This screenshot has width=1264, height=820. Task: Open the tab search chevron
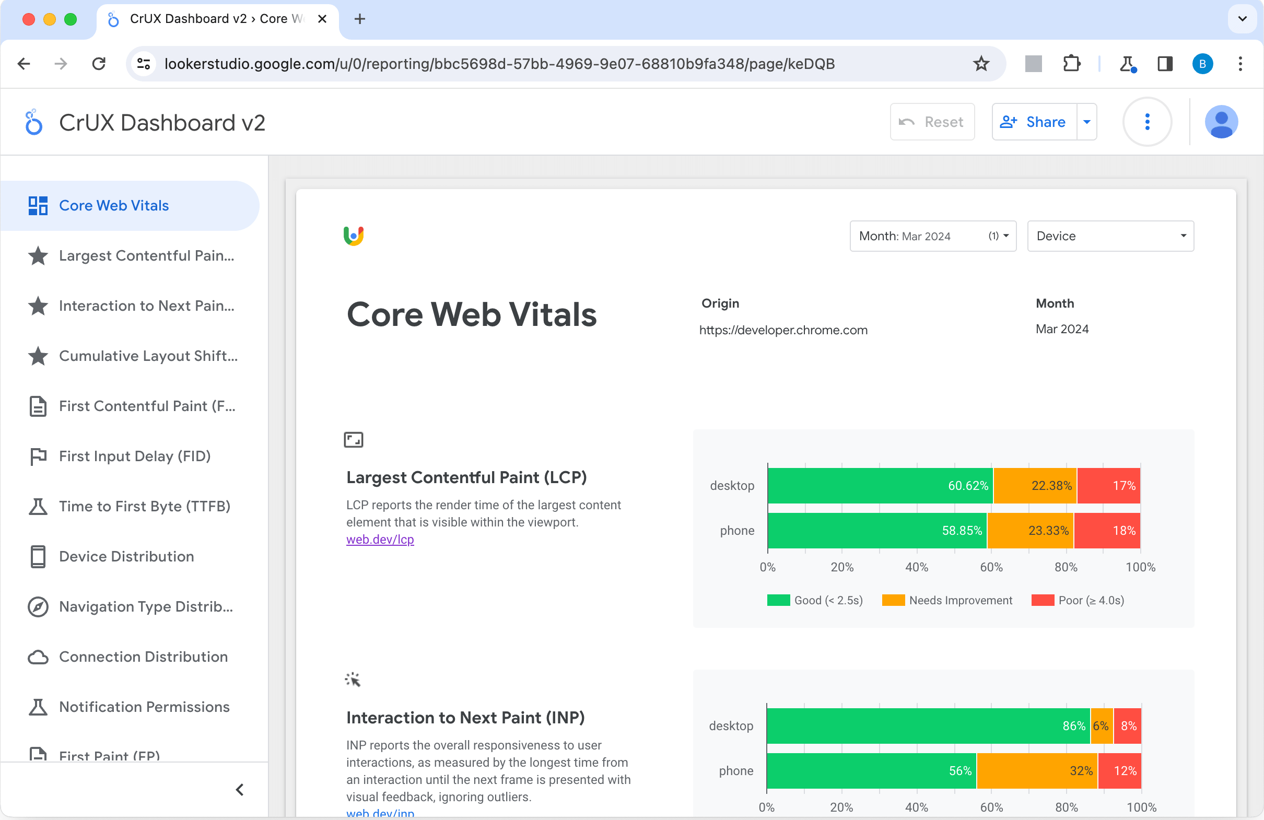click(1242, 19)
